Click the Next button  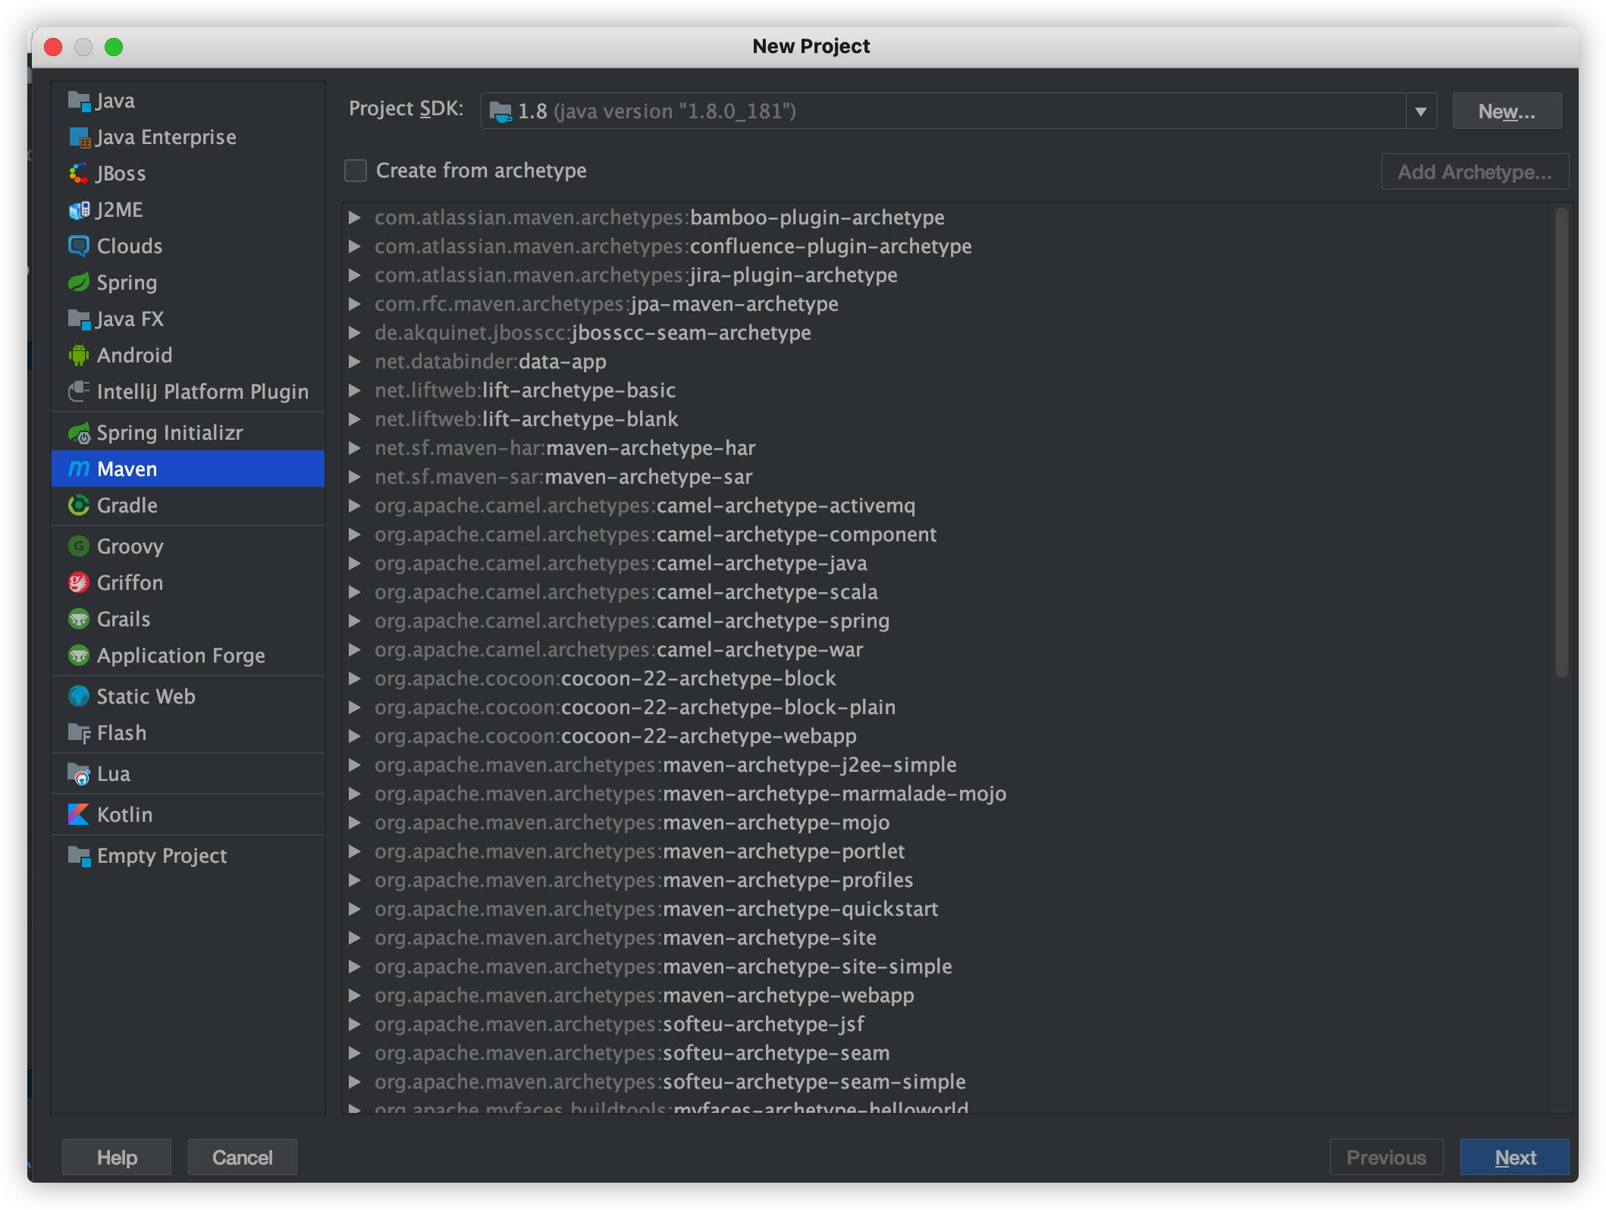click(1514, 1158)
